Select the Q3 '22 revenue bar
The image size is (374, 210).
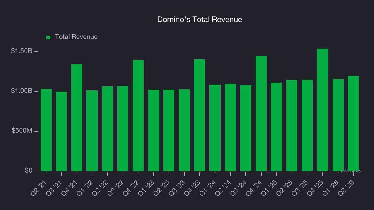coord(123,129)
